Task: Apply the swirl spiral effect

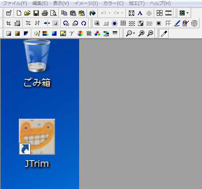Action: pyautogui.click(x=194, y=23)
